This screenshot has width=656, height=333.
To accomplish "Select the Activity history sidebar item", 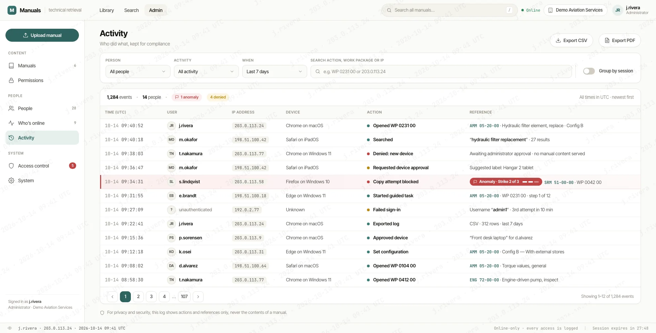I will point(42,138).
